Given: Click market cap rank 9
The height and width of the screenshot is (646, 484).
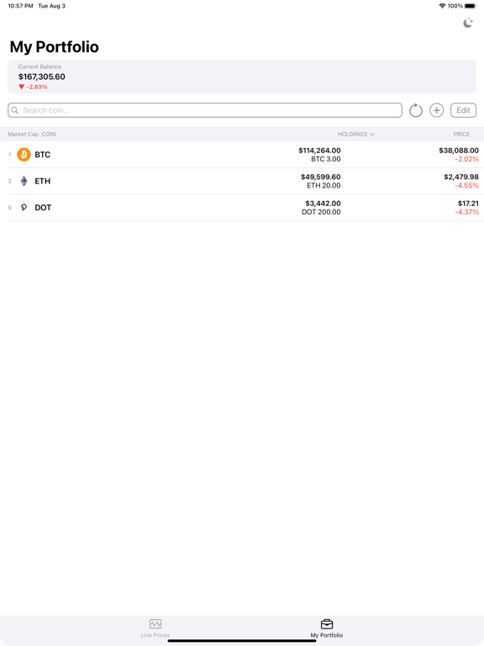Looking at the screenshot, I should (x=9, y=208).
